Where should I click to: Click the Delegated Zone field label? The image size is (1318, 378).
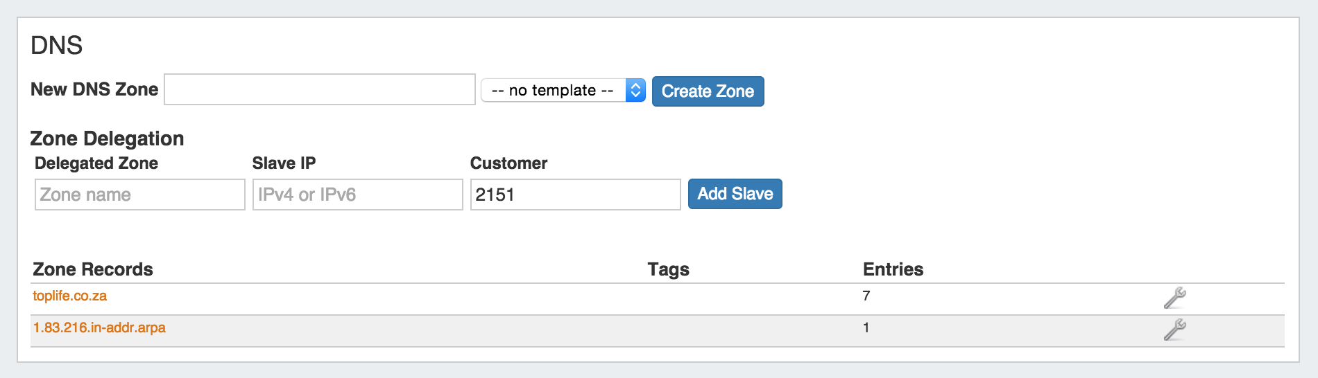click(x=96, y=163)
